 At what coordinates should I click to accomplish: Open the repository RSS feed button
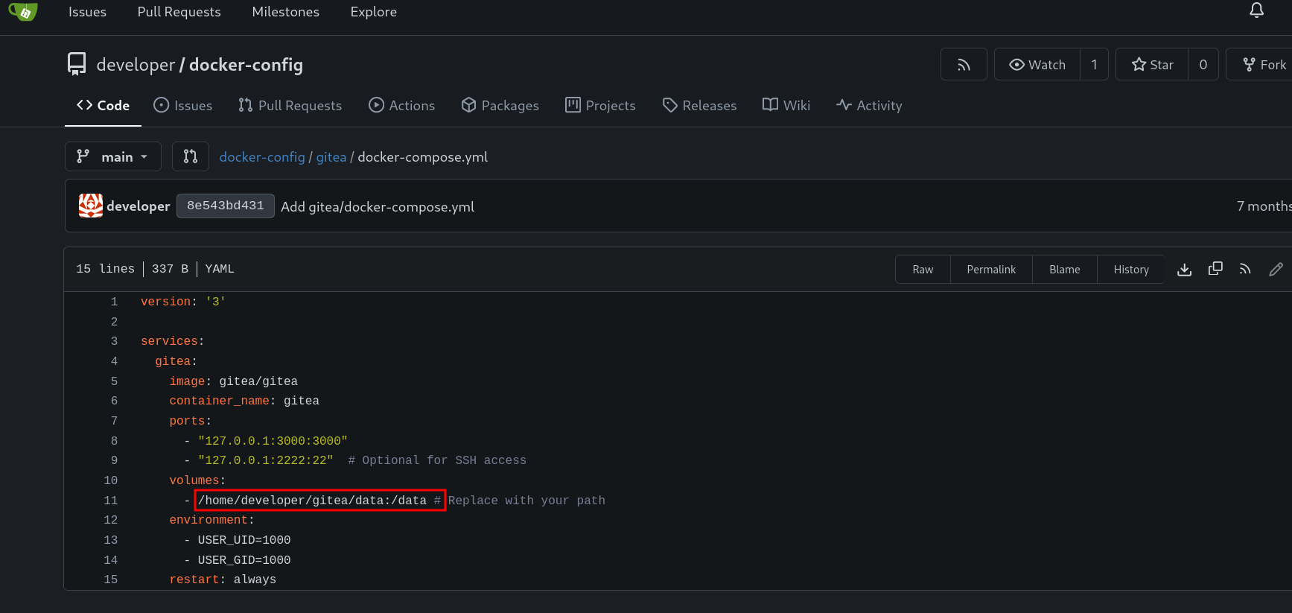(964, 65)
